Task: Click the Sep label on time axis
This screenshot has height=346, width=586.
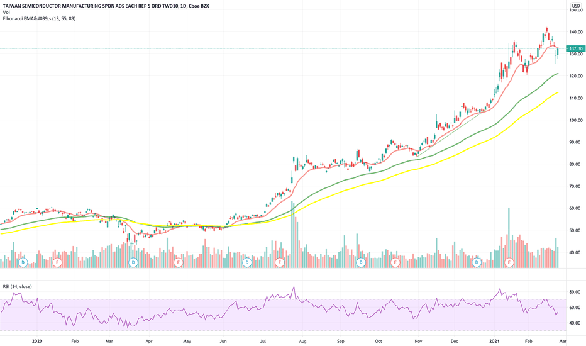Action: pyautogui.click(x=340, y=341)
